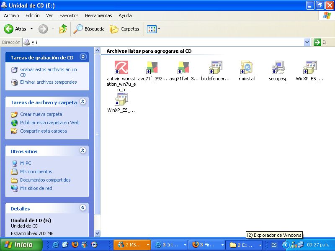Select the bitdefender installer file icon
The width and height of the screenshot is (335, 251).
(215, 67)
